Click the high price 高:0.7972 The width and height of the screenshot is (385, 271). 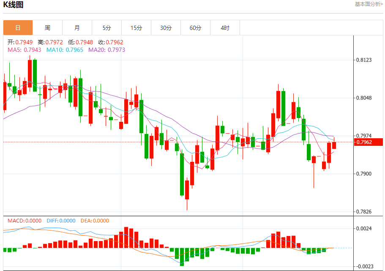(x=50, y=42)
